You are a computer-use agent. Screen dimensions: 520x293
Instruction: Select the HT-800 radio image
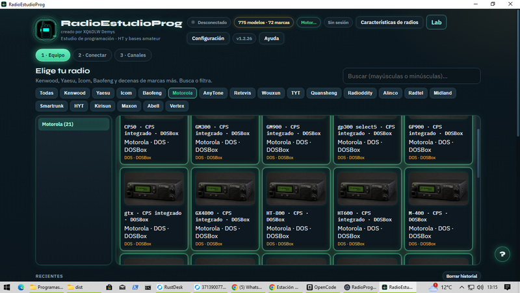click(296, 188)
